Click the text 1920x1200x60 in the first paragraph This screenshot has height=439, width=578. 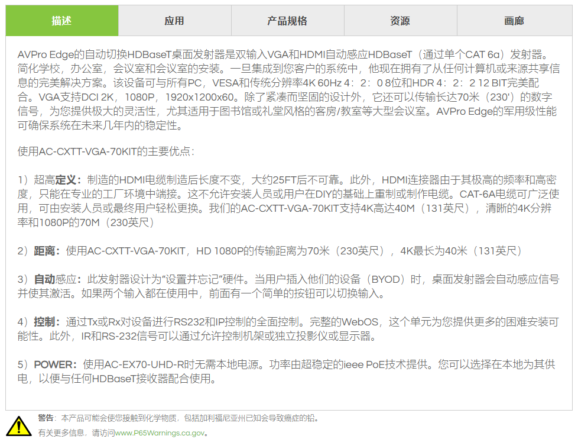(x=200, y=98)
